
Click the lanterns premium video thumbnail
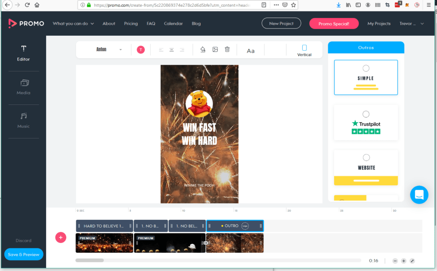click(x=104, y=243)
